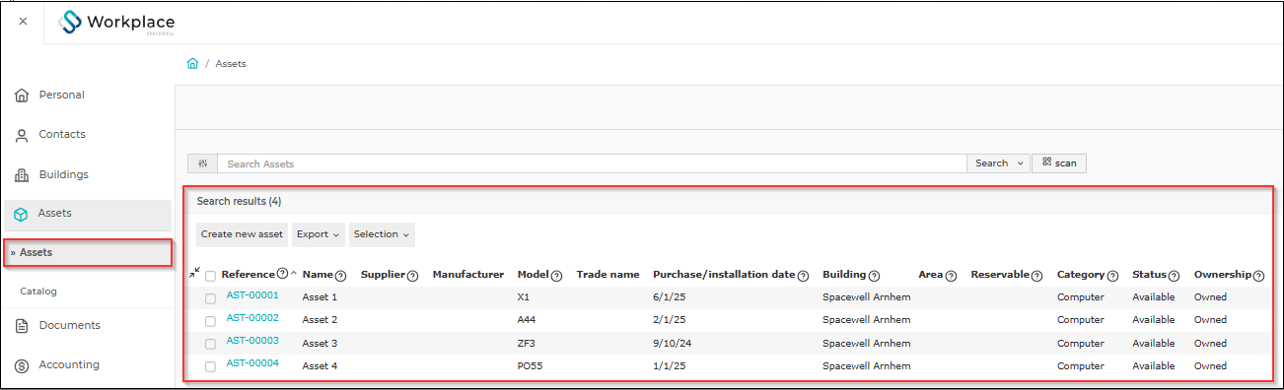Click Available status in Asset 4 row
1284x390 pixels.
[1154, 366]
